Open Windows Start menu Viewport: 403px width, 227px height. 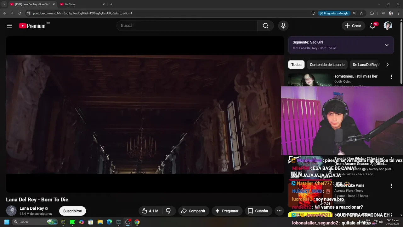coord(7,222)
